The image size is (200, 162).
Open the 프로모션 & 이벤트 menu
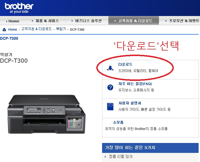click(x=184, y=21)
